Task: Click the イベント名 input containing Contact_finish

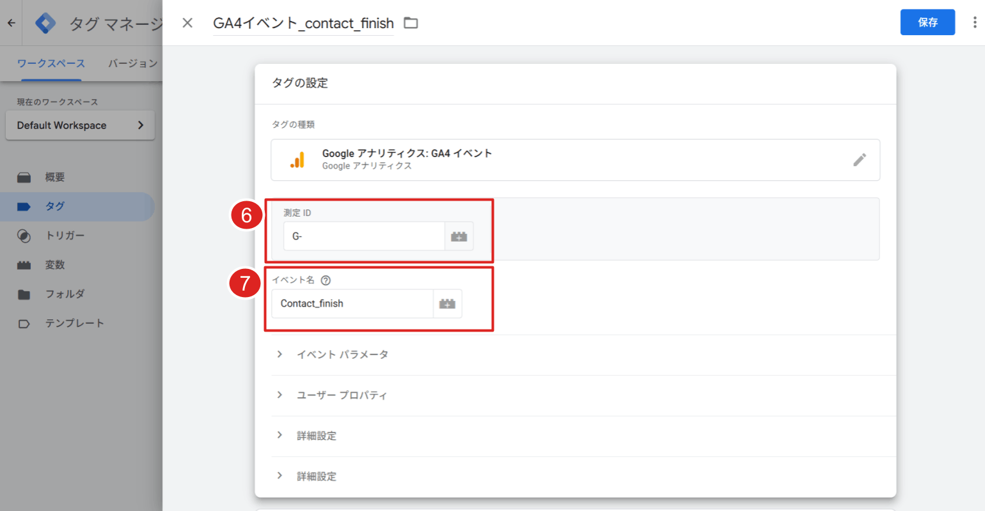Action: tap(352, 304)
